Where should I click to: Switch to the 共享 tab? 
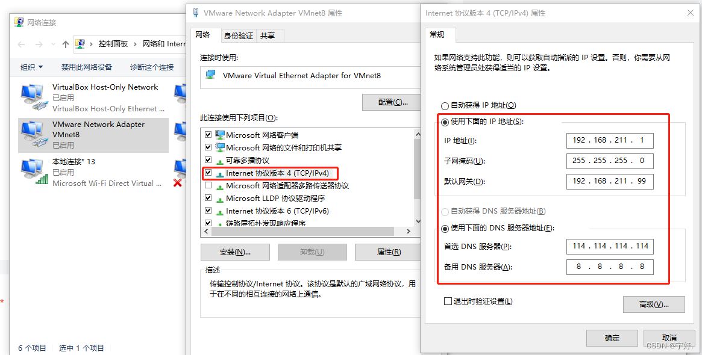pyautogui.click(x=268, y=35)
